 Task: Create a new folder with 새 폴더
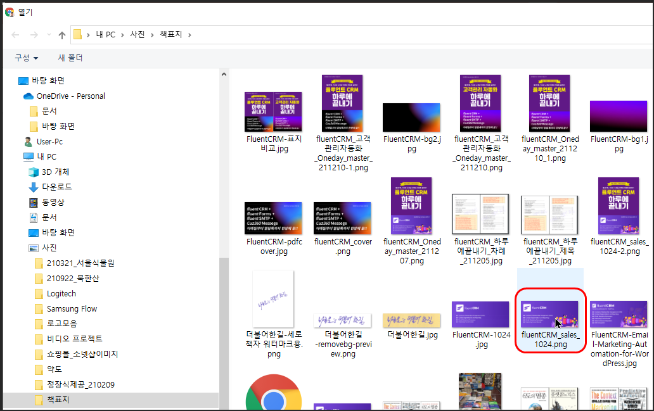point(70,58)
